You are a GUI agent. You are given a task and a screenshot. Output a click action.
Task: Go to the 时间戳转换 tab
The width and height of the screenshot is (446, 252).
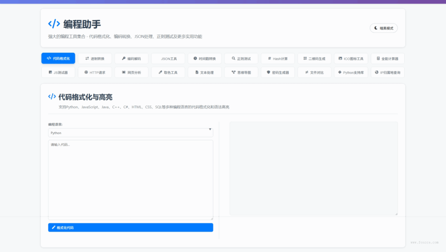coord(205,58)
